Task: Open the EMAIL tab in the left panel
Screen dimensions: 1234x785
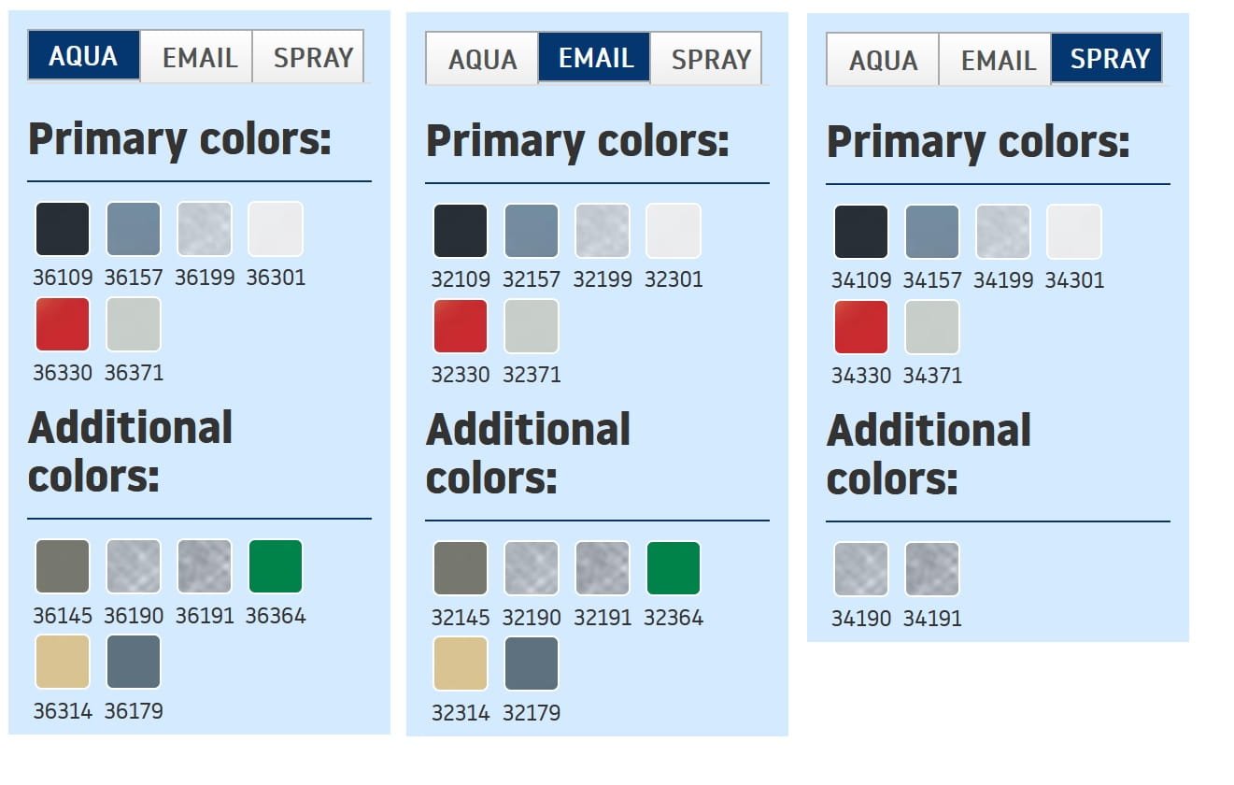Action: click(199, 57)
